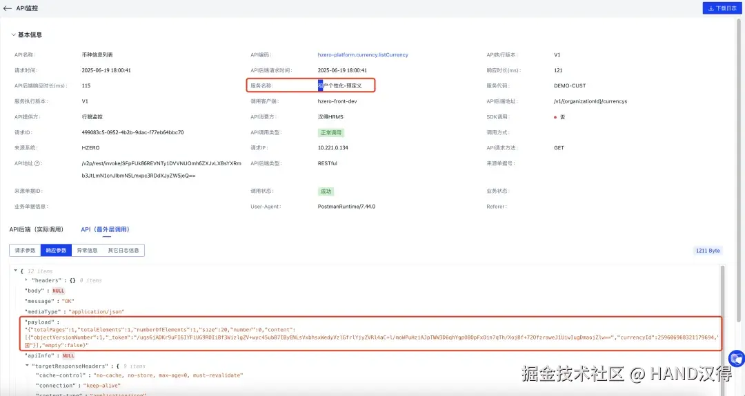The height and width of the screenshot is (396, 745).
Task: Collapse the 基本信息 section chevron
Action: (x=13, y=34)
